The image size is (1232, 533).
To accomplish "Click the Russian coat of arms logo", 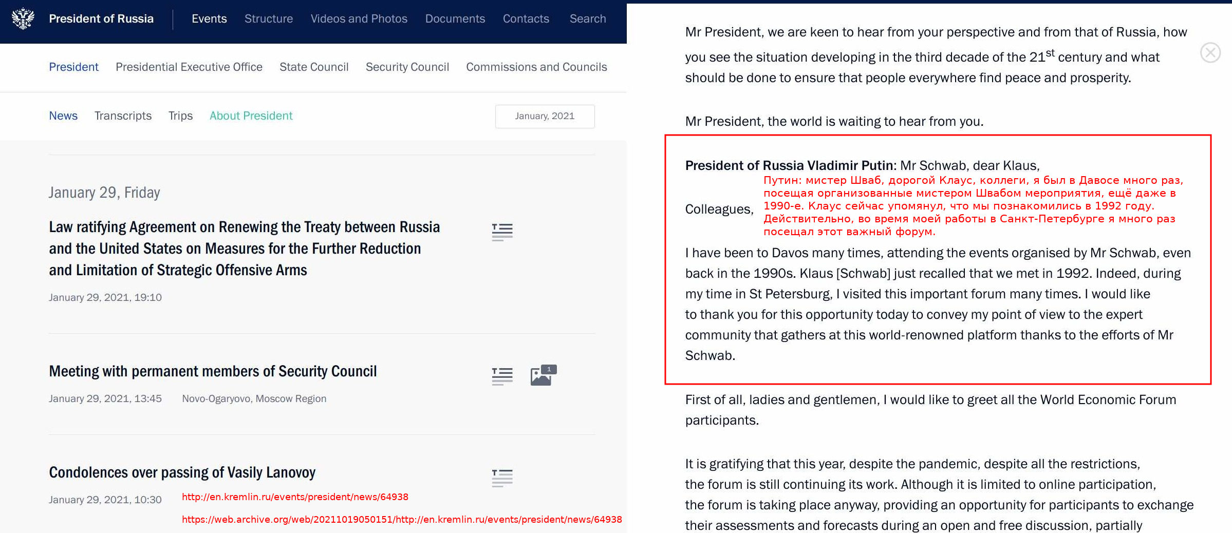I will click(23, 19).
